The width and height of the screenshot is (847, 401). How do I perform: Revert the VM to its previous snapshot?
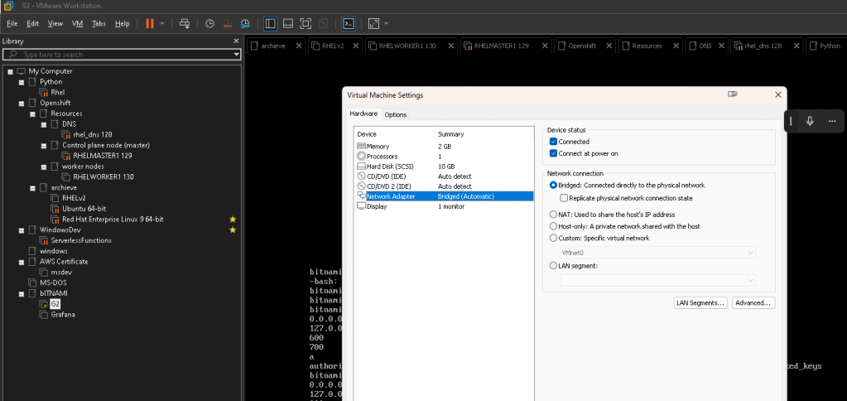[228, 23]
